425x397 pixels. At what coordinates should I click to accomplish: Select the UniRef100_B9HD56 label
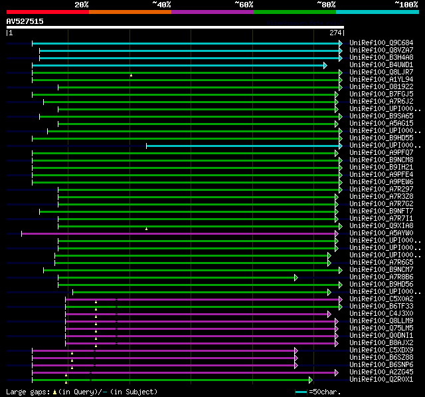point(381,285)
